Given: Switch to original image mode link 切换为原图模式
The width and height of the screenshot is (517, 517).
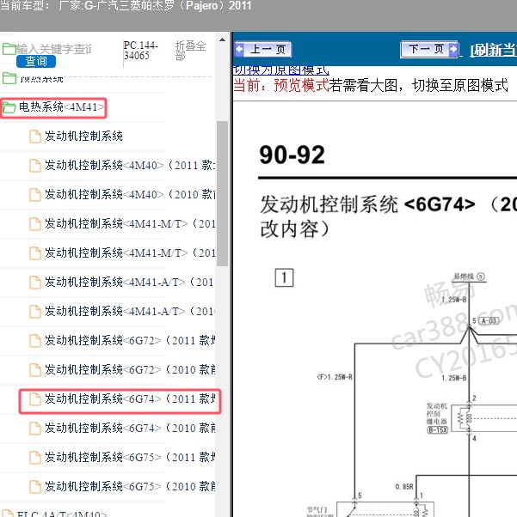Looking at the screenshot, I should 281,70.
